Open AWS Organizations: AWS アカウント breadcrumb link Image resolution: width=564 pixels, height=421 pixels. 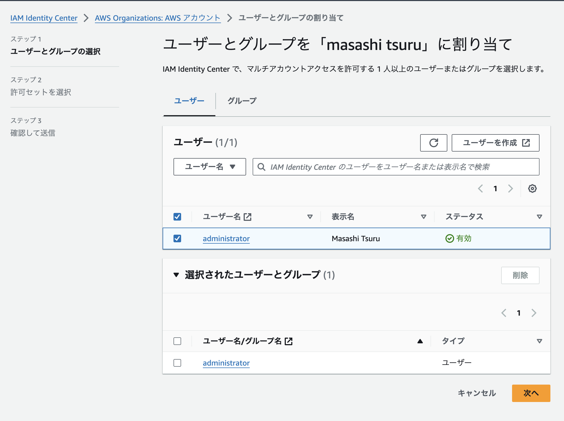pyautogui.click(x=158, y=18)
